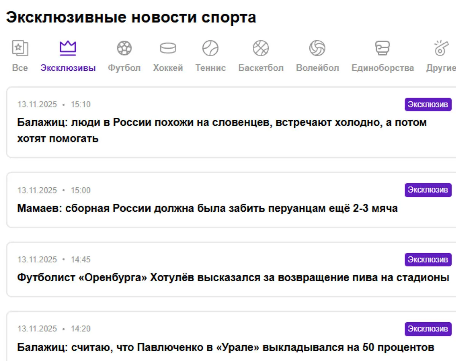Image resolution: width=456 pixels, height=361 pixels.
Task: Switch to the Эксклюзивы tab
Action: [68, 68]
